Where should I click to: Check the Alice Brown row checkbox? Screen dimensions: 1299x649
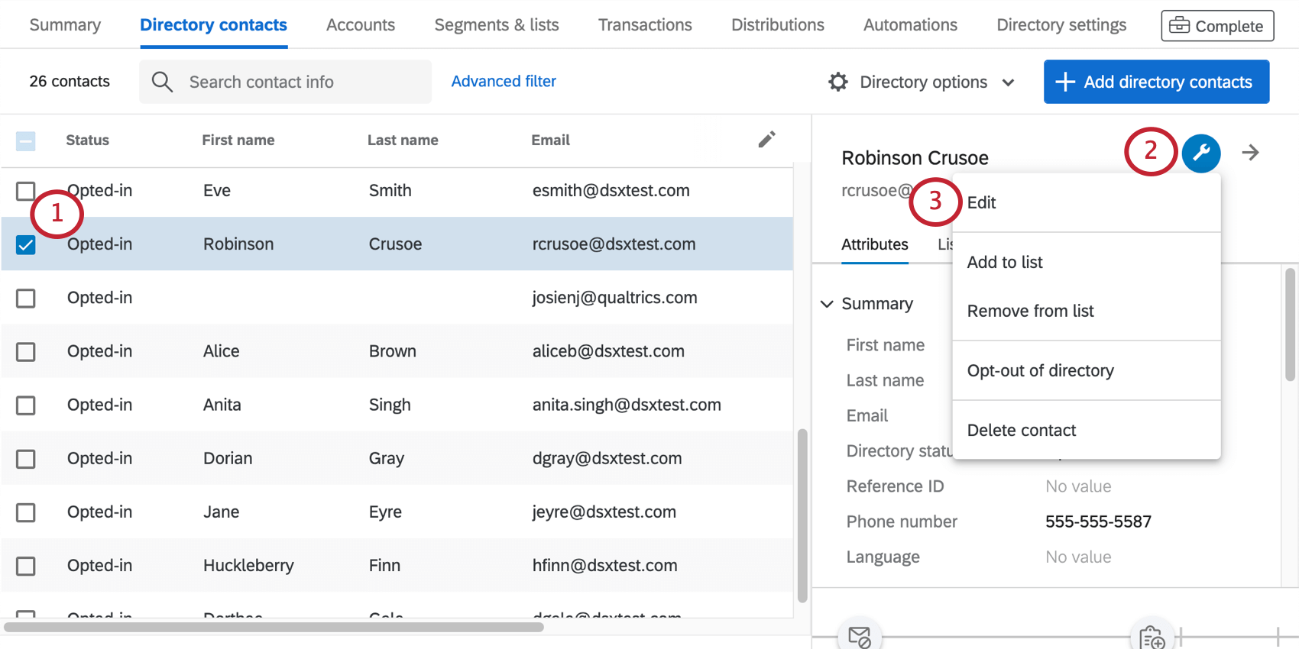coord(25,351)
